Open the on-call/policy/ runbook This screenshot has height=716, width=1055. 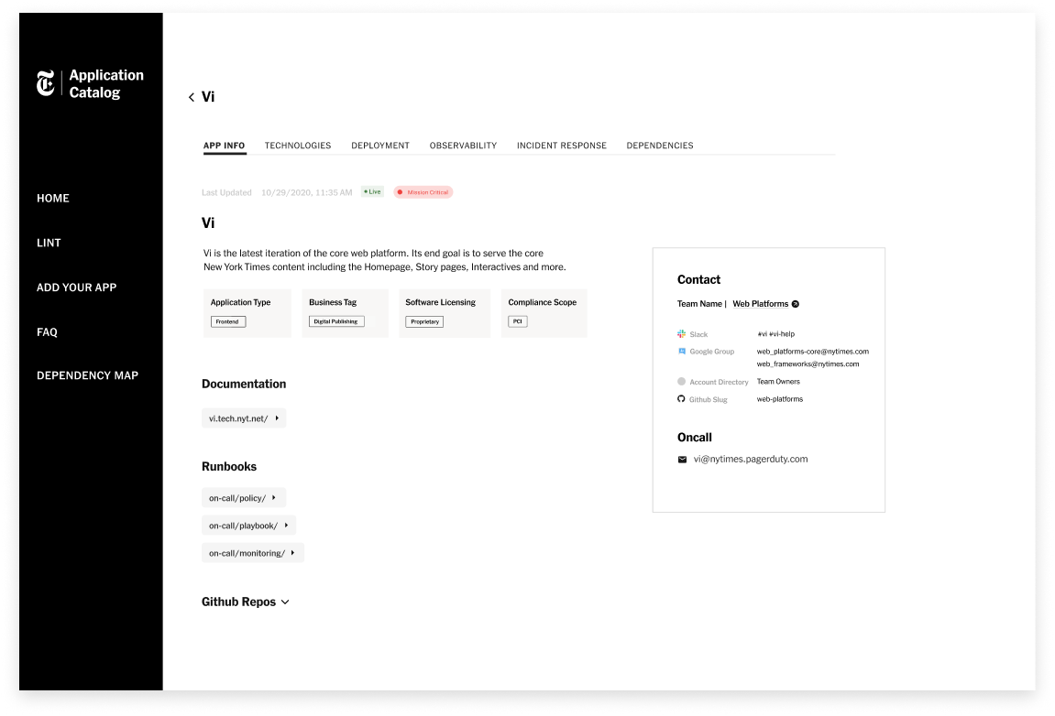244,497
